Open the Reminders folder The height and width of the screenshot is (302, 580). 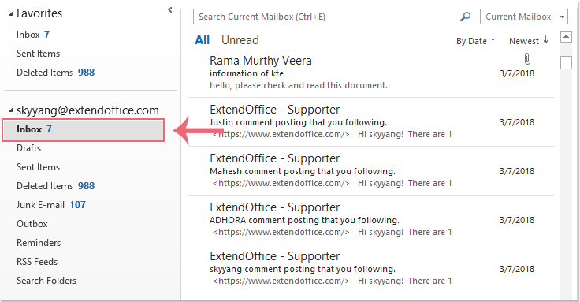coord(39,242)
